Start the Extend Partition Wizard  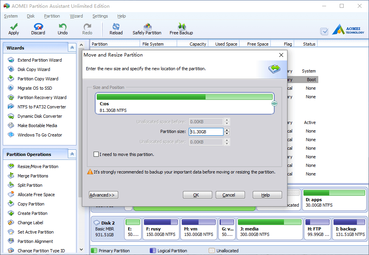[39, 60]
